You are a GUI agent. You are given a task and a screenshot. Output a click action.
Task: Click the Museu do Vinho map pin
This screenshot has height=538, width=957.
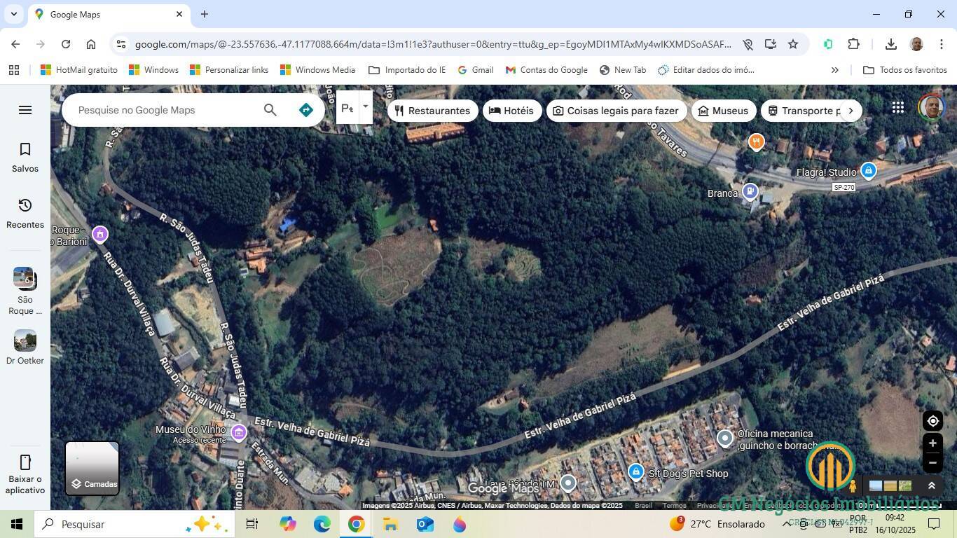(238, 432)
